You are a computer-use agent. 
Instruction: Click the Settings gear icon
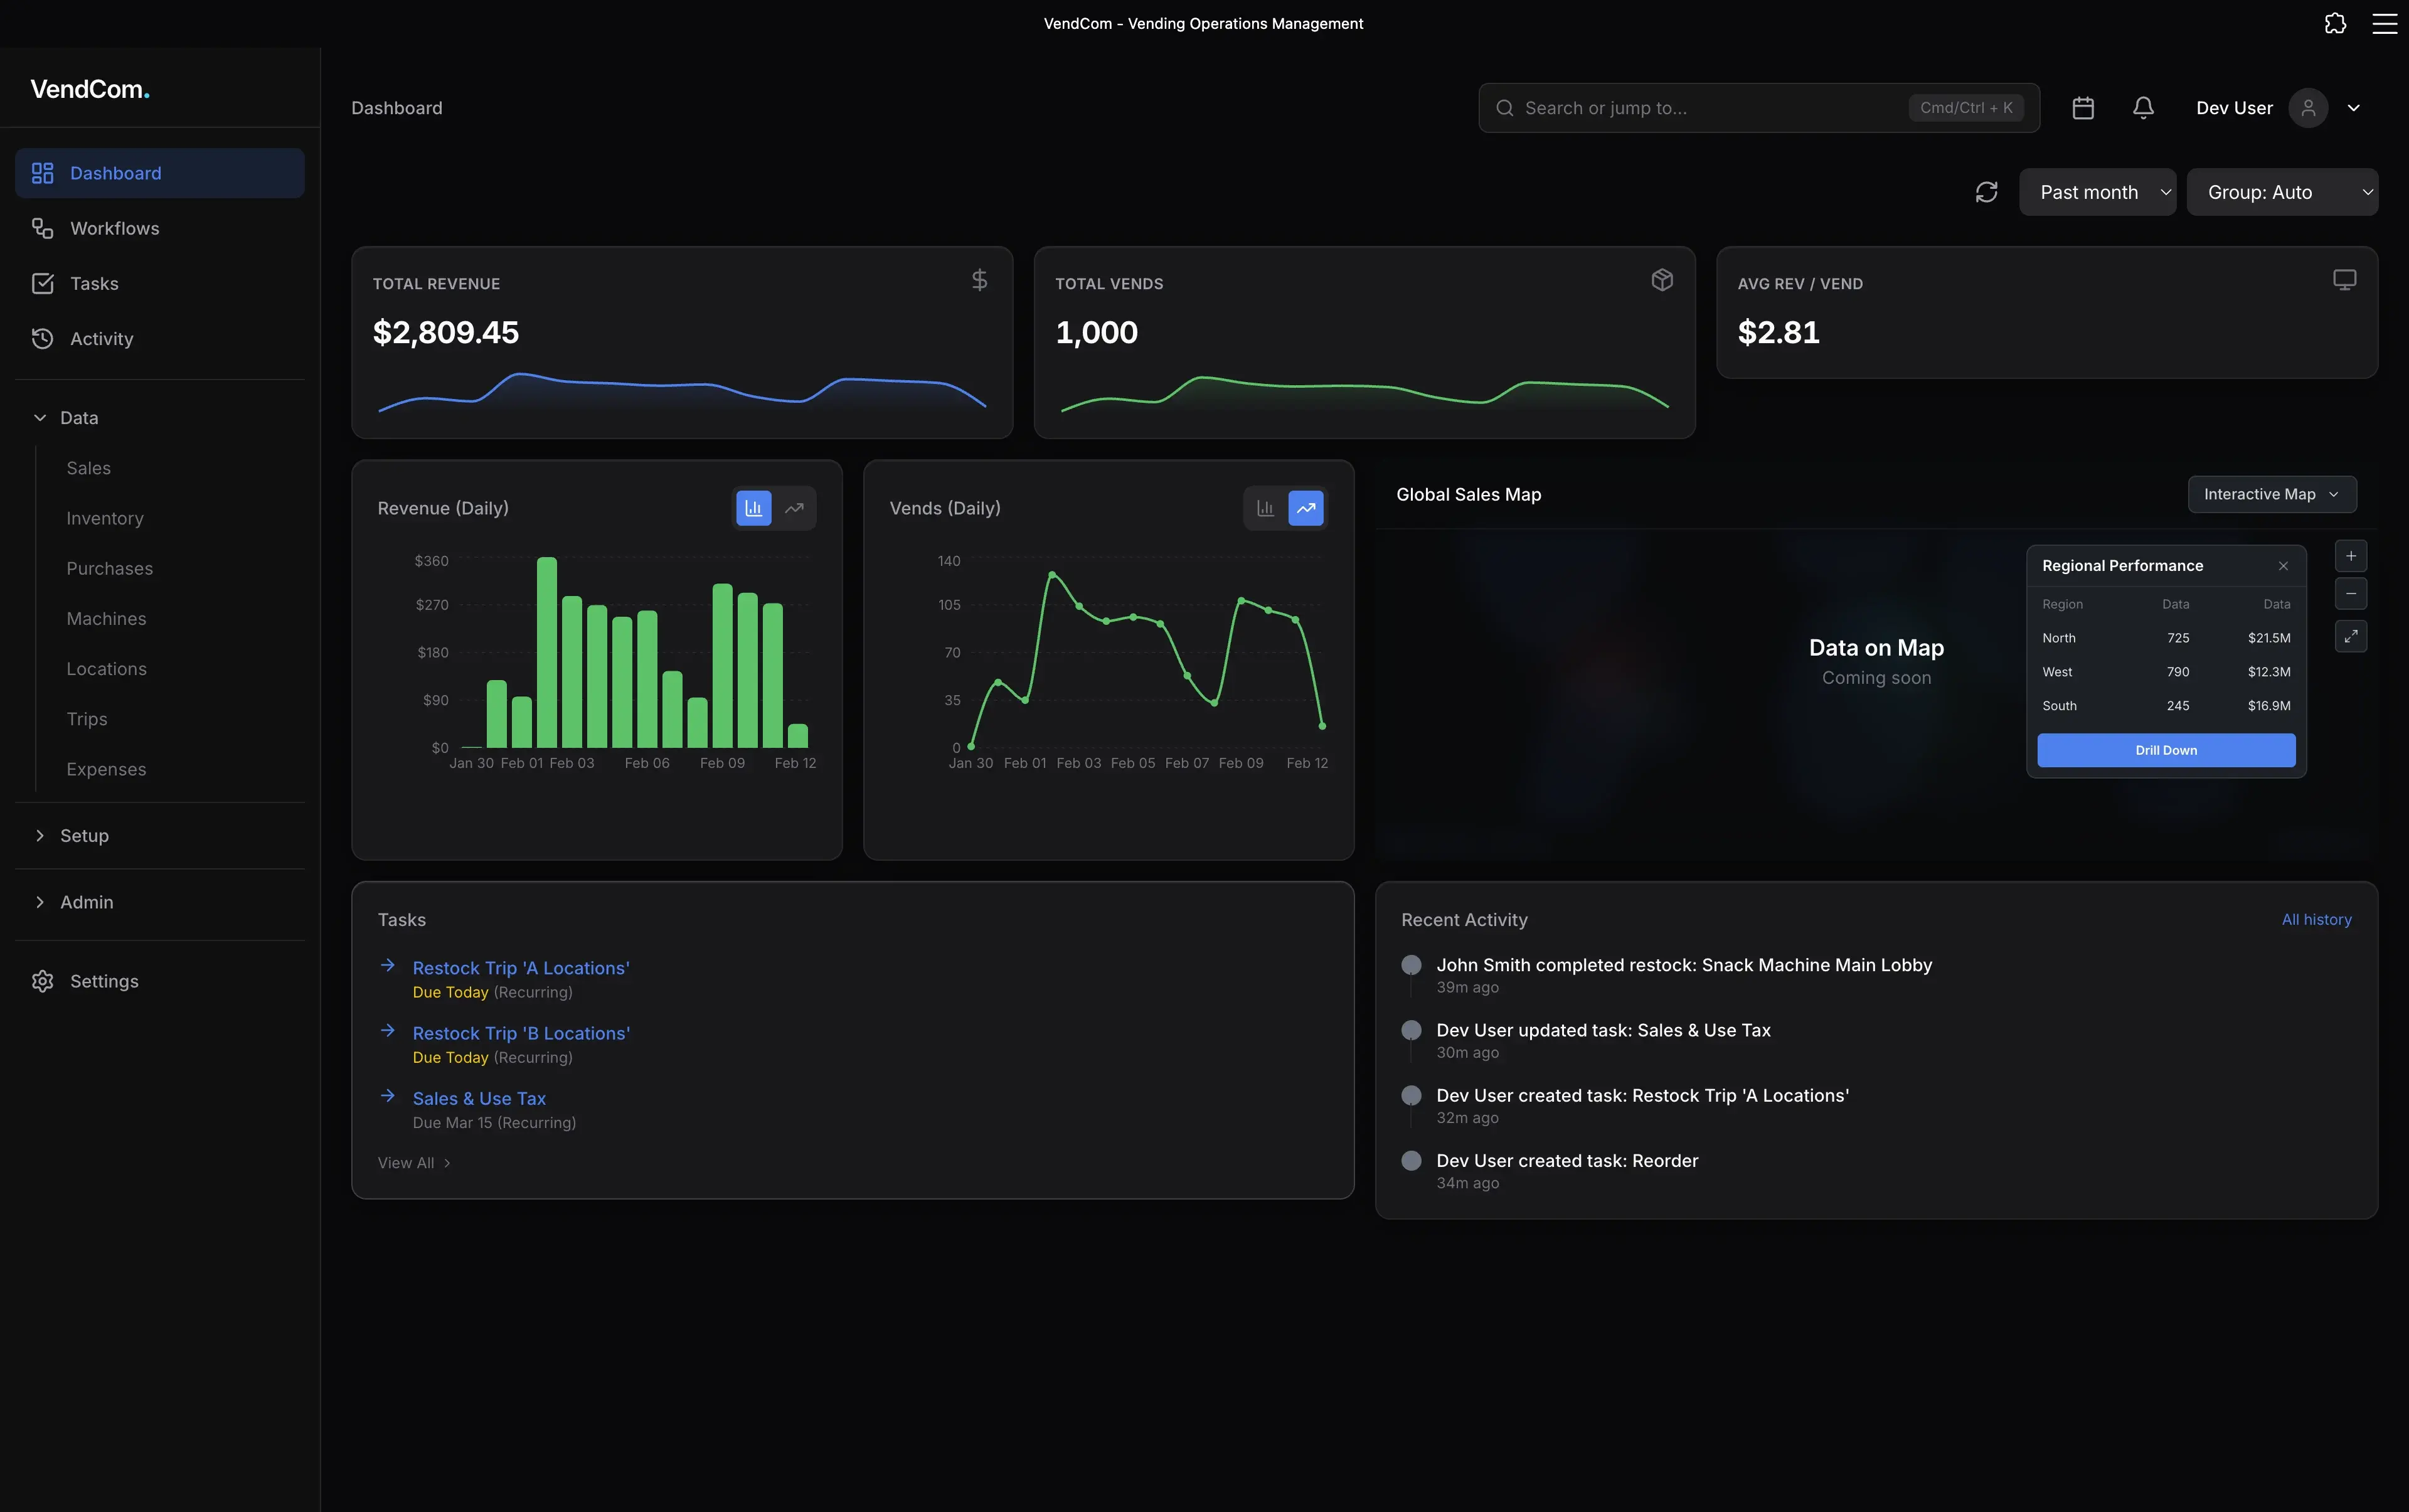[42, 981]
